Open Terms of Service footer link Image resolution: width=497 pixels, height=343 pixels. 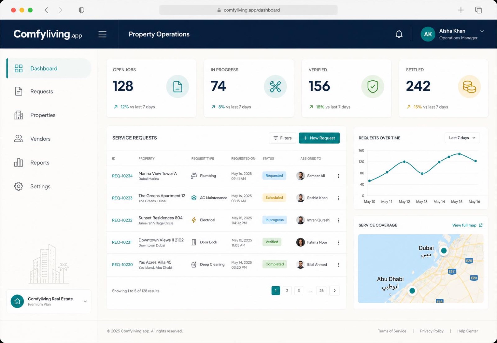click(x=392, y=331)
